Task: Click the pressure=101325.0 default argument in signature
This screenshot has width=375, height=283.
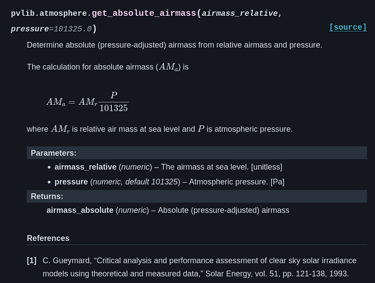Action: [51, 28]
